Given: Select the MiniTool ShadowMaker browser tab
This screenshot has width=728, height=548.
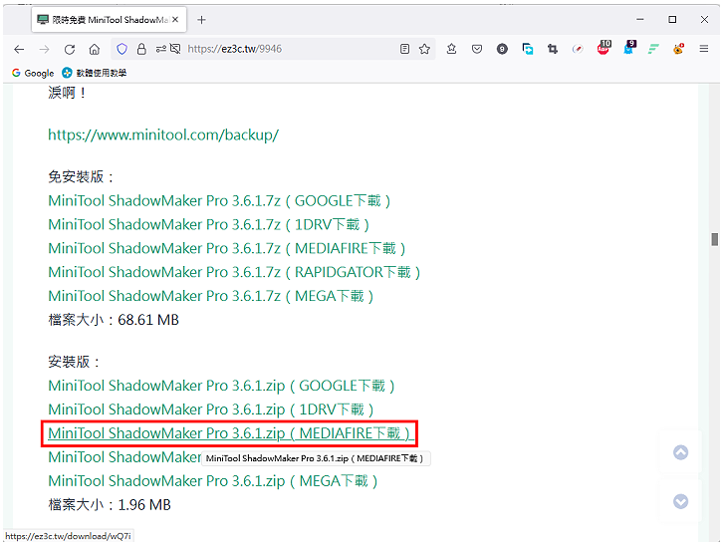Looking at the screenshot, I should (110, 20).
